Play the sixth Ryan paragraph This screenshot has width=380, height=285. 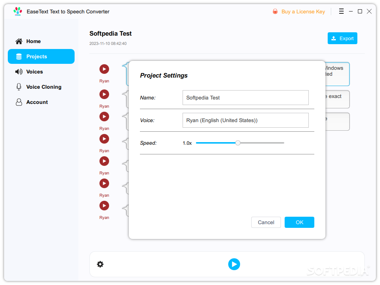[x=104, y=183]
